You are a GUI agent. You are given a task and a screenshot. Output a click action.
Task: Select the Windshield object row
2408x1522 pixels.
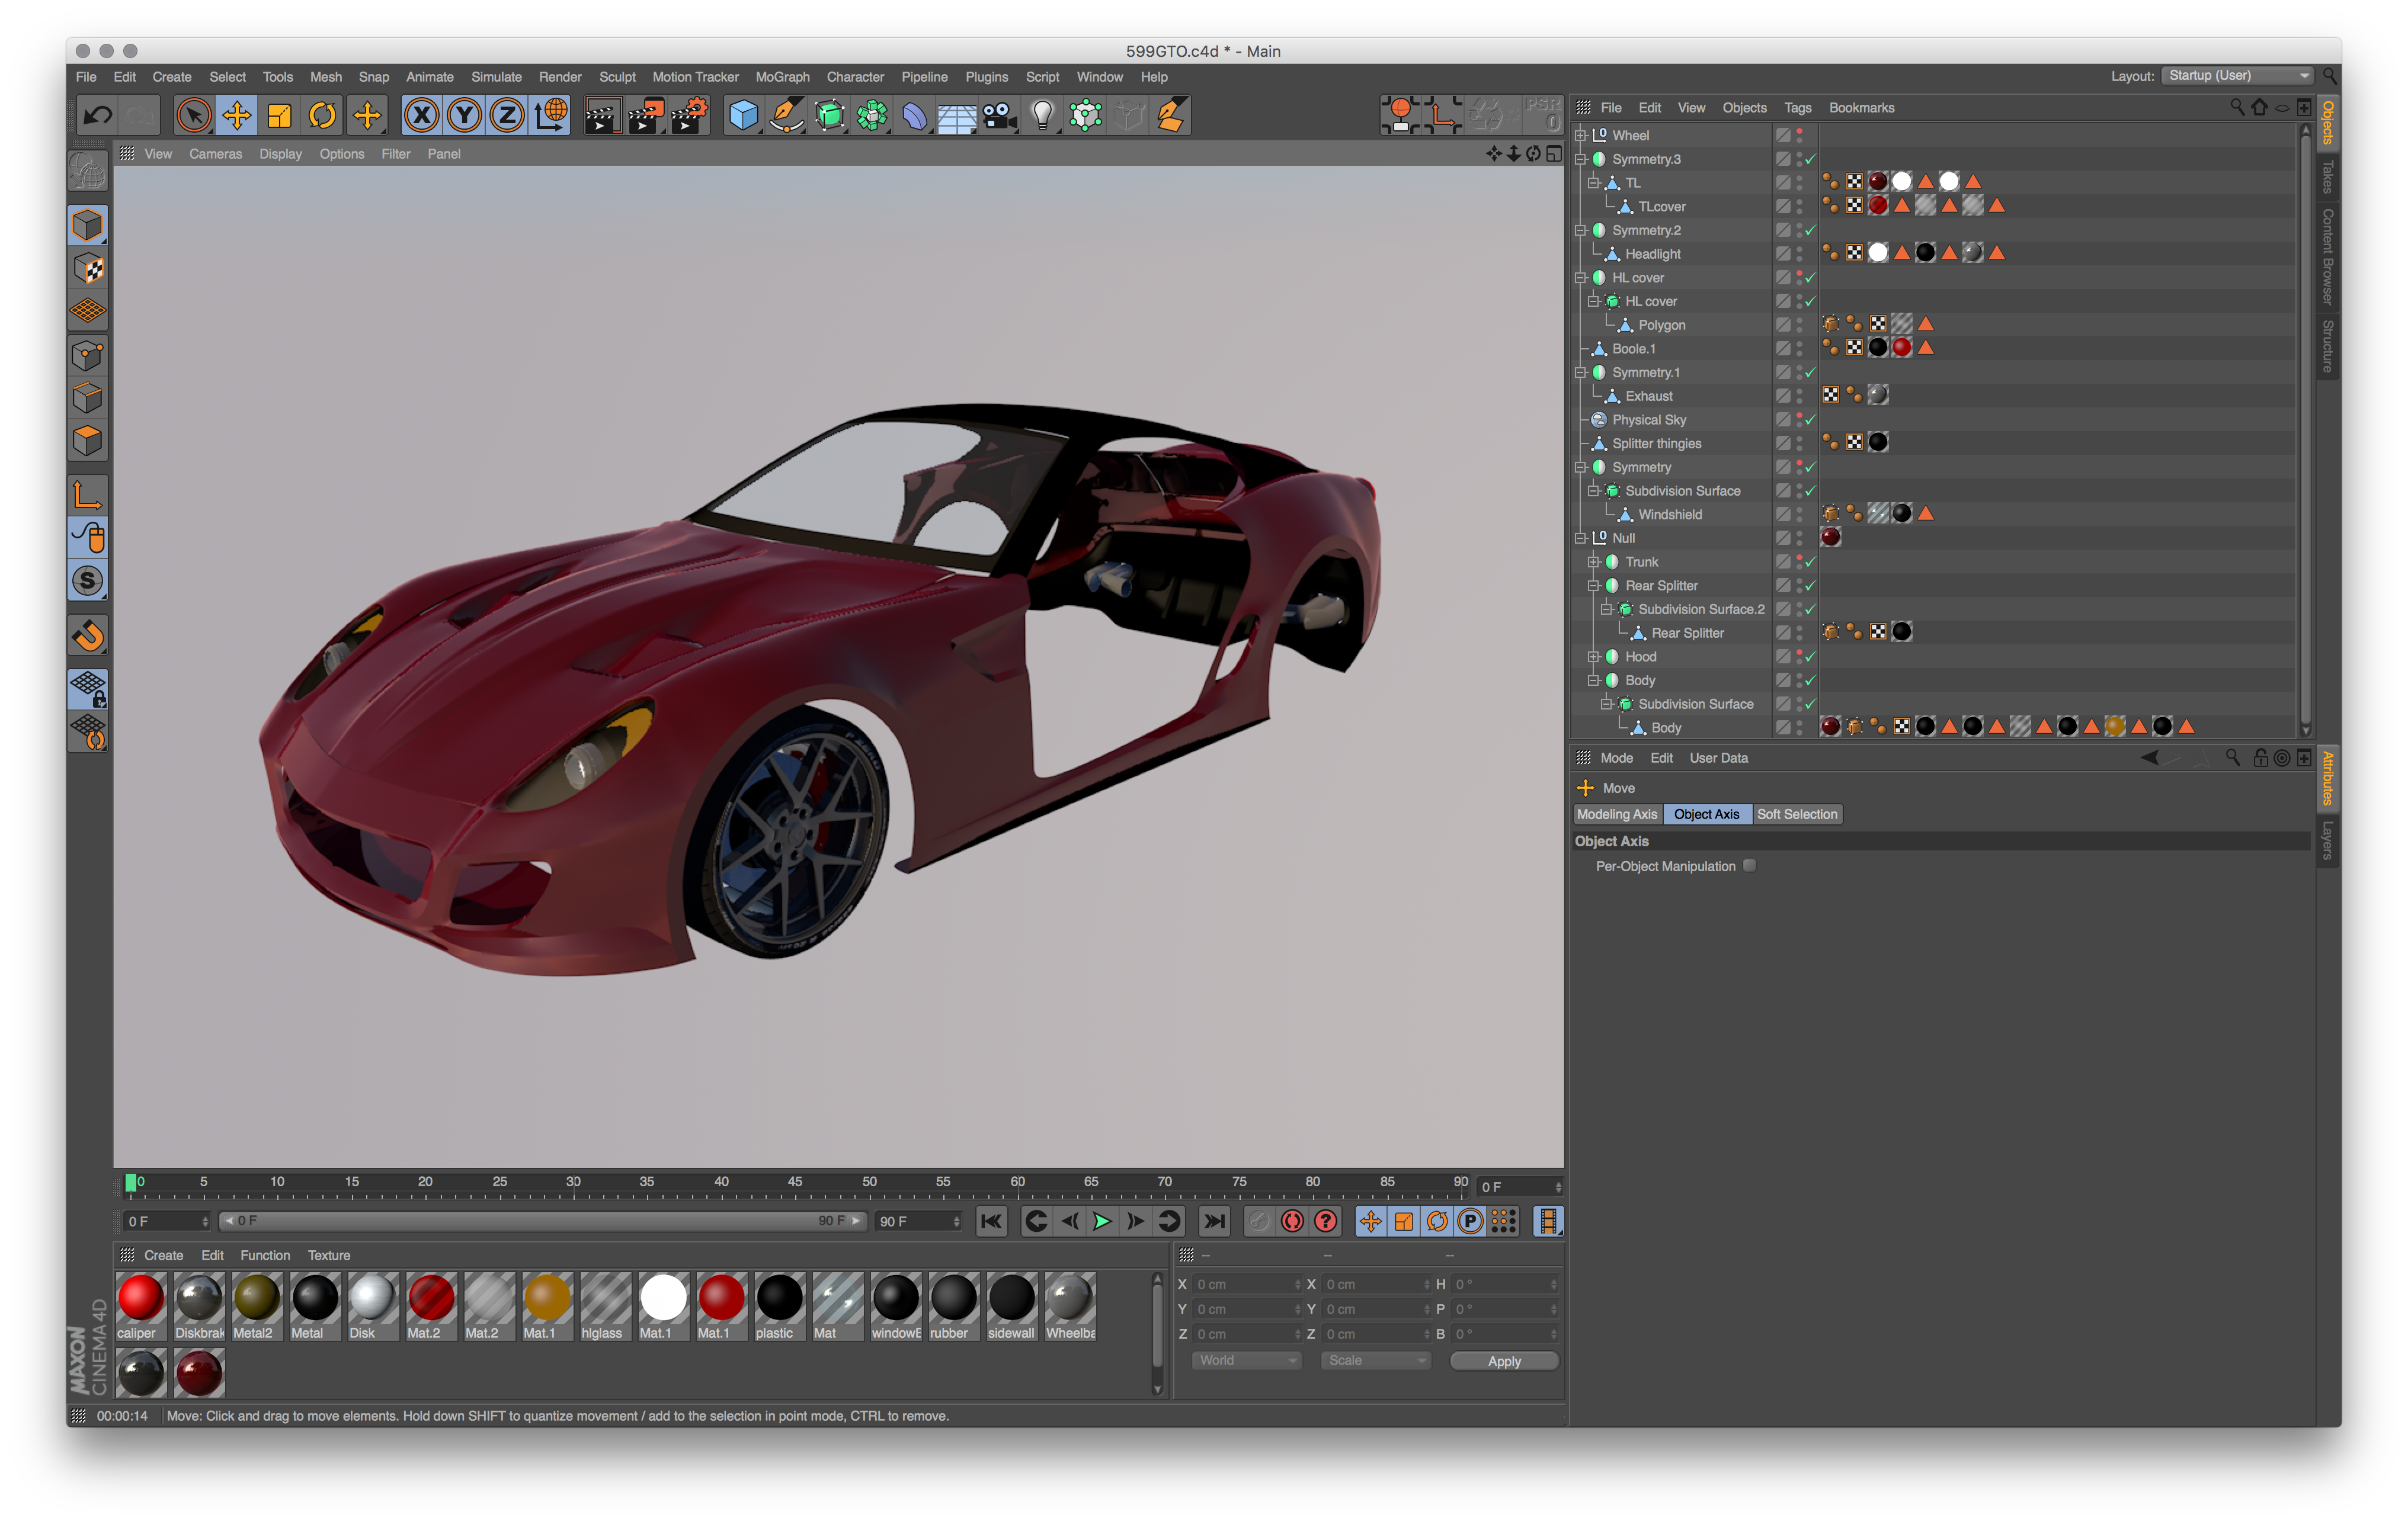(1669, 515)
